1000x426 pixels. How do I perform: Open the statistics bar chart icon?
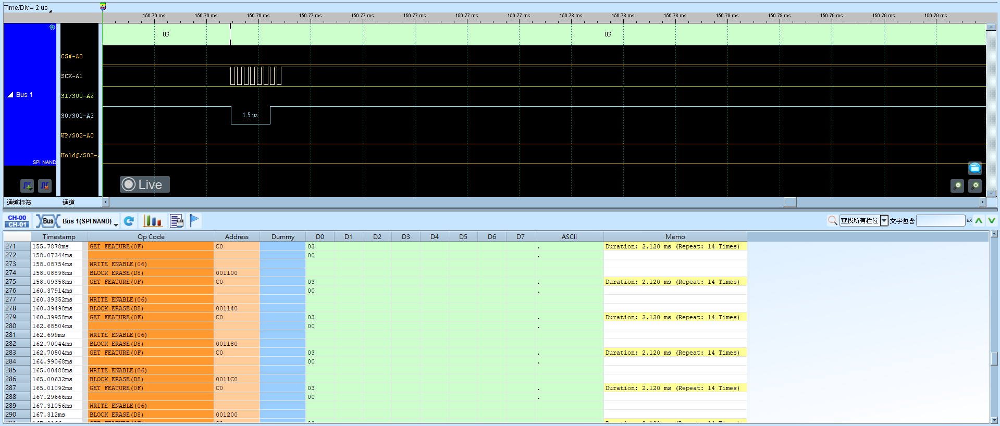153,221
